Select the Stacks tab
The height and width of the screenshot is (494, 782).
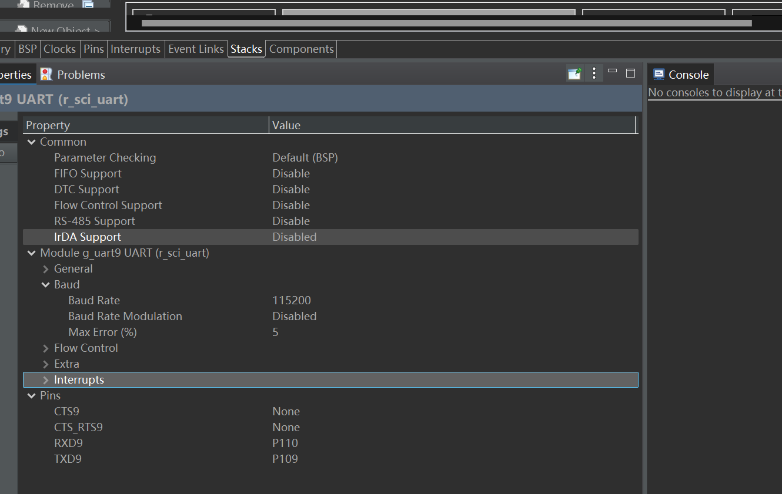click(246, 49)
